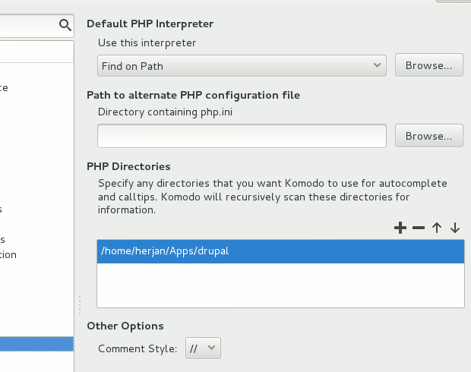Select the highlighted category in the left pane
This screenshot has height=372, width=471.
coord(36,344)
